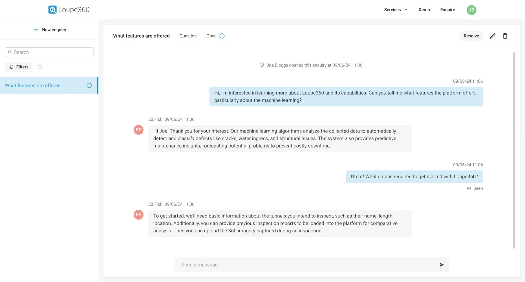525x282 pixels.
Task: Go to the Enquire page
Action: click(447, 10)
